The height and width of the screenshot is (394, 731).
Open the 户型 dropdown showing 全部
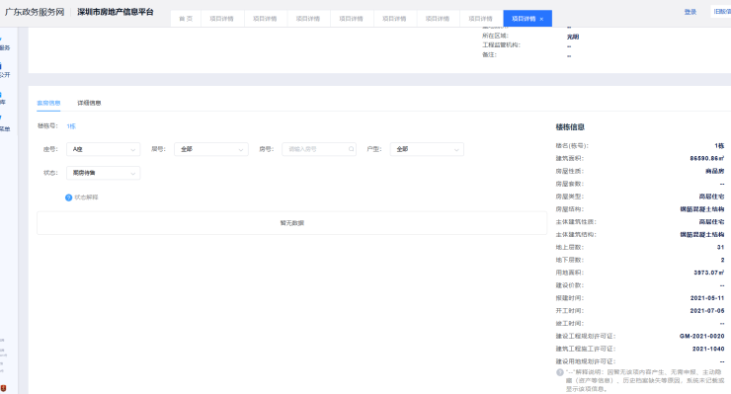(x=427, y=149)
